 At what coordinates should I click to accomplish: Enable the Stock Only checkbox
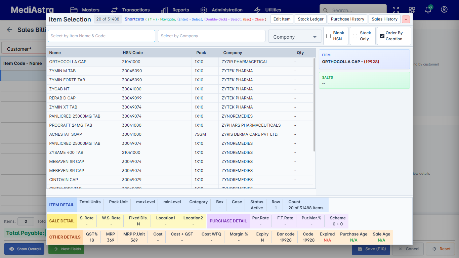click(355, 36)
